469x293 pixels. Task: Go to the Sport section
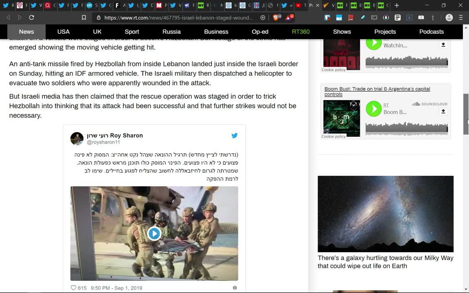pyautogui.click(x=132, y=32)
